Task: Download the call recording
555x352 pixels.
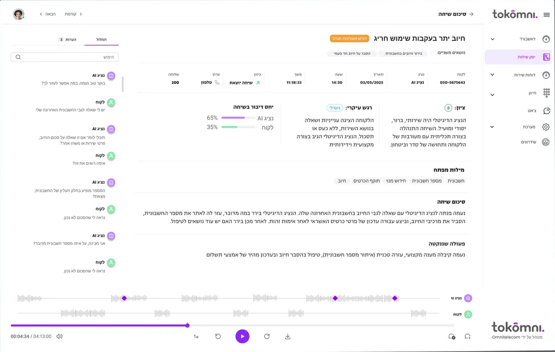Action: point(288,337)
